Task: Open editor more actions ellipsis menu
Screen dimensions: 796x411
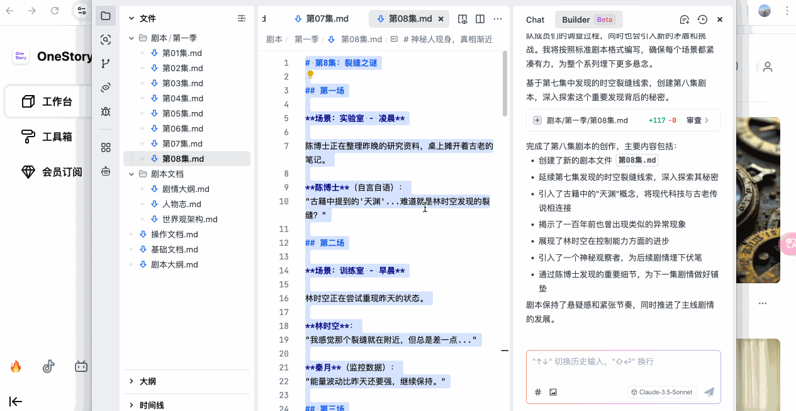Action: click(x=498, y=20)
